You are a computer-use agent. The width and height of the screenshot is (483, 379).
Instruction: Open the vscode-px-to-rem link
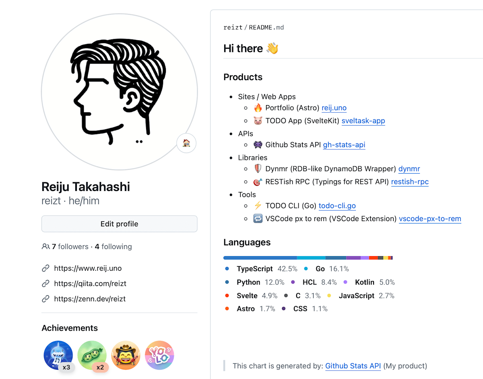click(x=429, y=219)
